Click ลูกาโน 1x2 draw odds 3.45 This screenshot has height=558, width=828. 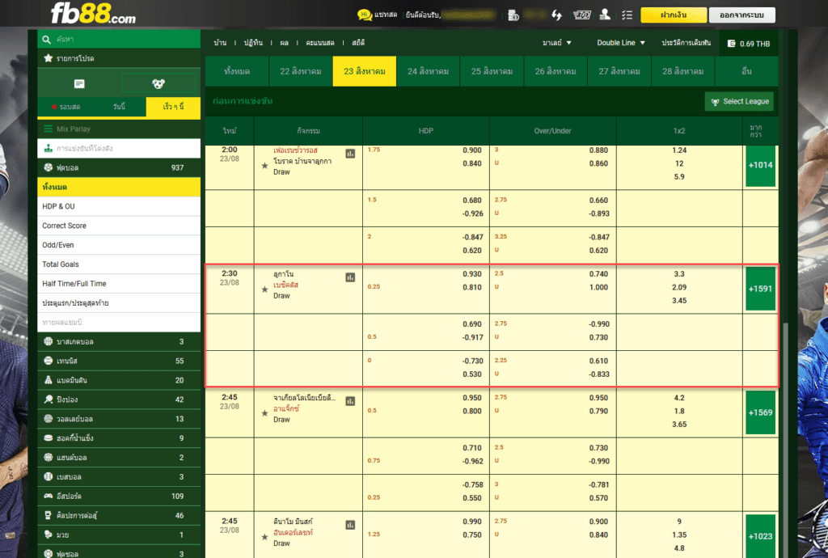click(x=679, y=300)
